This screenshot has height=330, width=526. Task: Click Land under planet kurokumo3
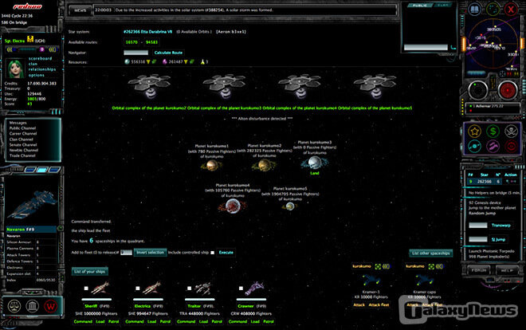pyautogui.click(x=314, y=173)
